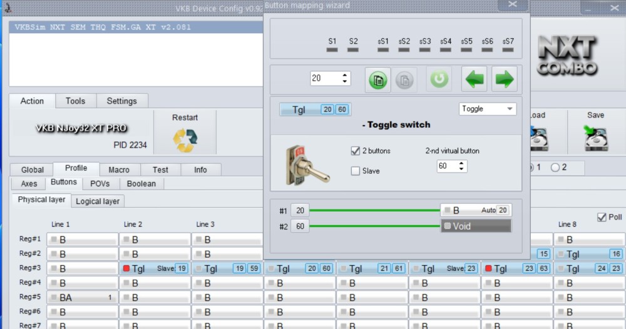Click the Save disk icon
626x329 pixels.
(596, 139)
